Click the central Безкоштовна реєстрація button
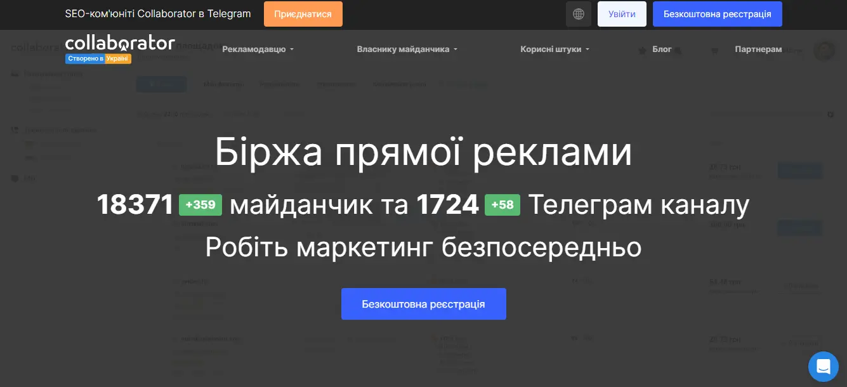Screen dimensions: 847x387 pos(424,304)
